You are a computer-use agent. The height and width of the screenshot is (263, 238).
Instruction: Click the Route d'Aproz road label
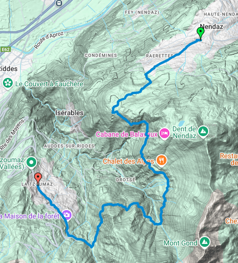pos(49,40)
